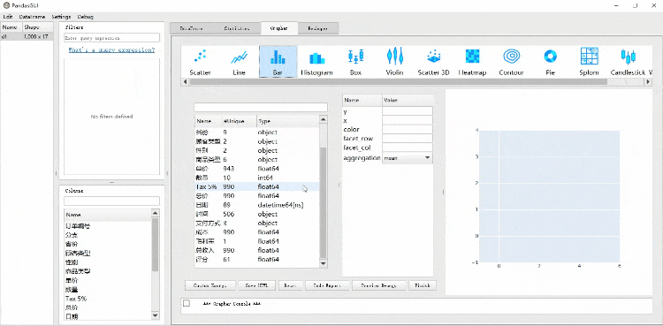
Task: Click the filter query expression field
Action: 111,38
